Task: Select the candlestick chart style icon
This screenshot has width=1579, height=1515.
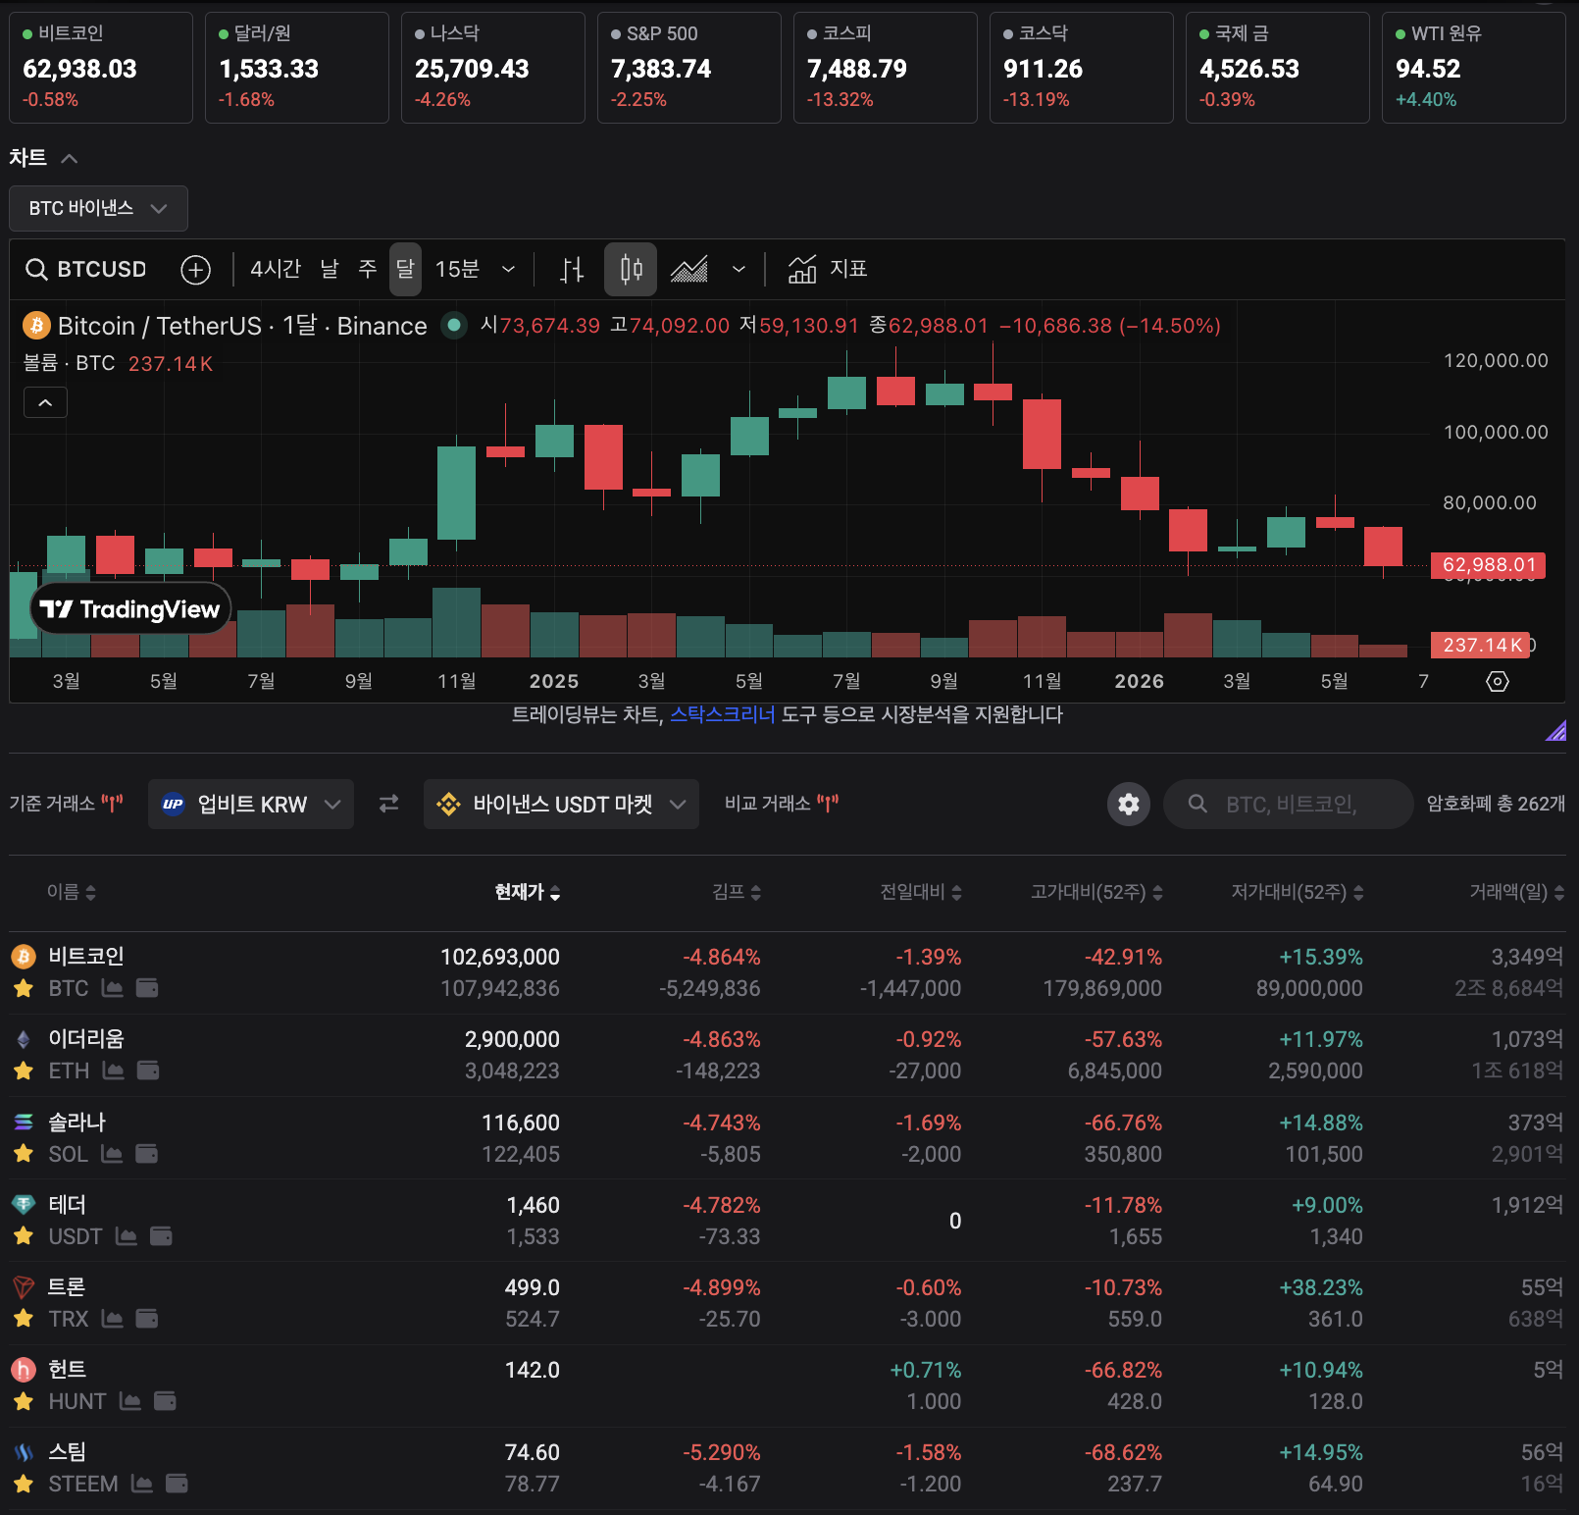Action: click(631, 269)
